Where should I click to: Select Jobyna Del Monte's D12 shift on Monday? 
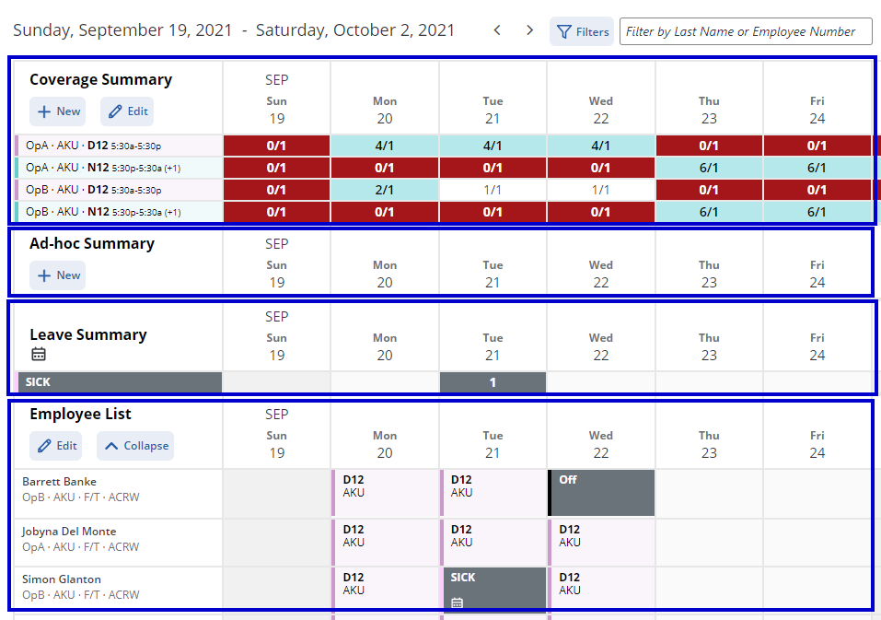click(385, 541)
